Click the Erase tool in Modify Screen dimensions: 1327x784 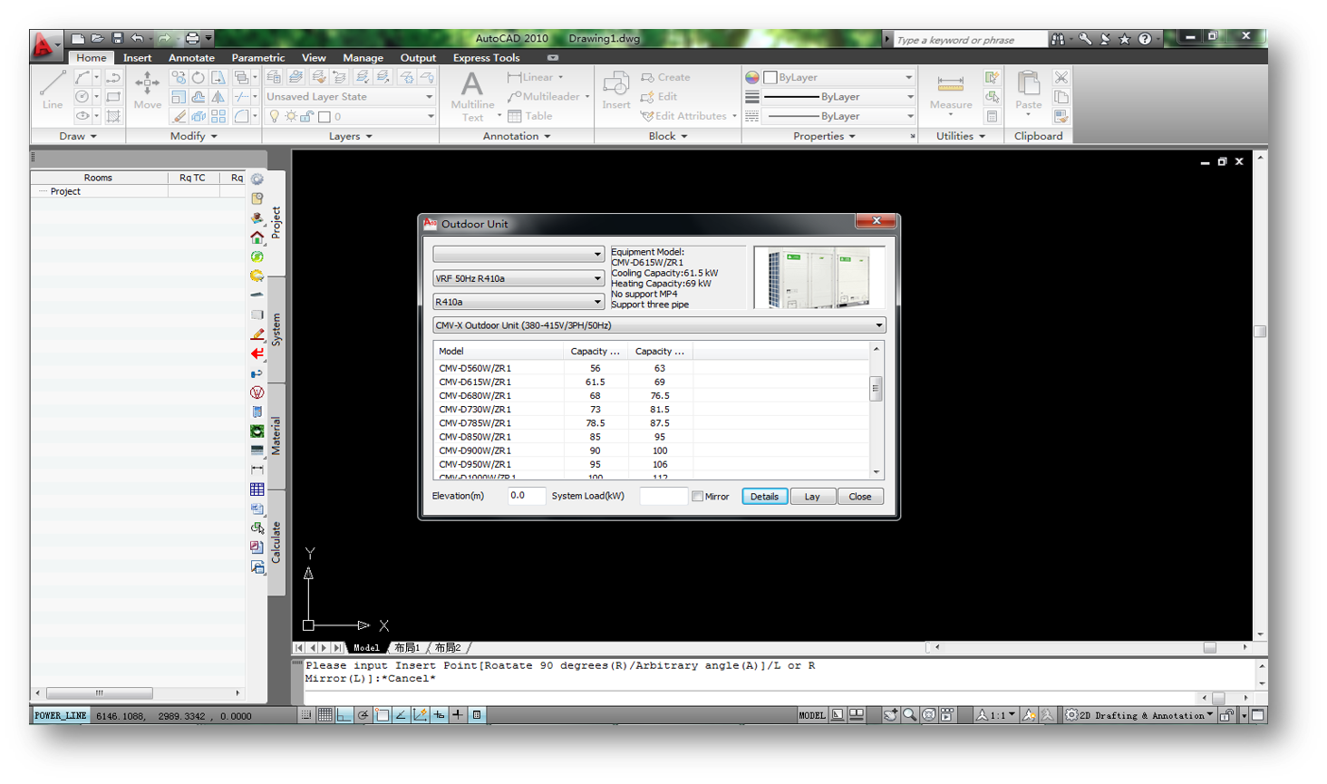pos(179,116)
